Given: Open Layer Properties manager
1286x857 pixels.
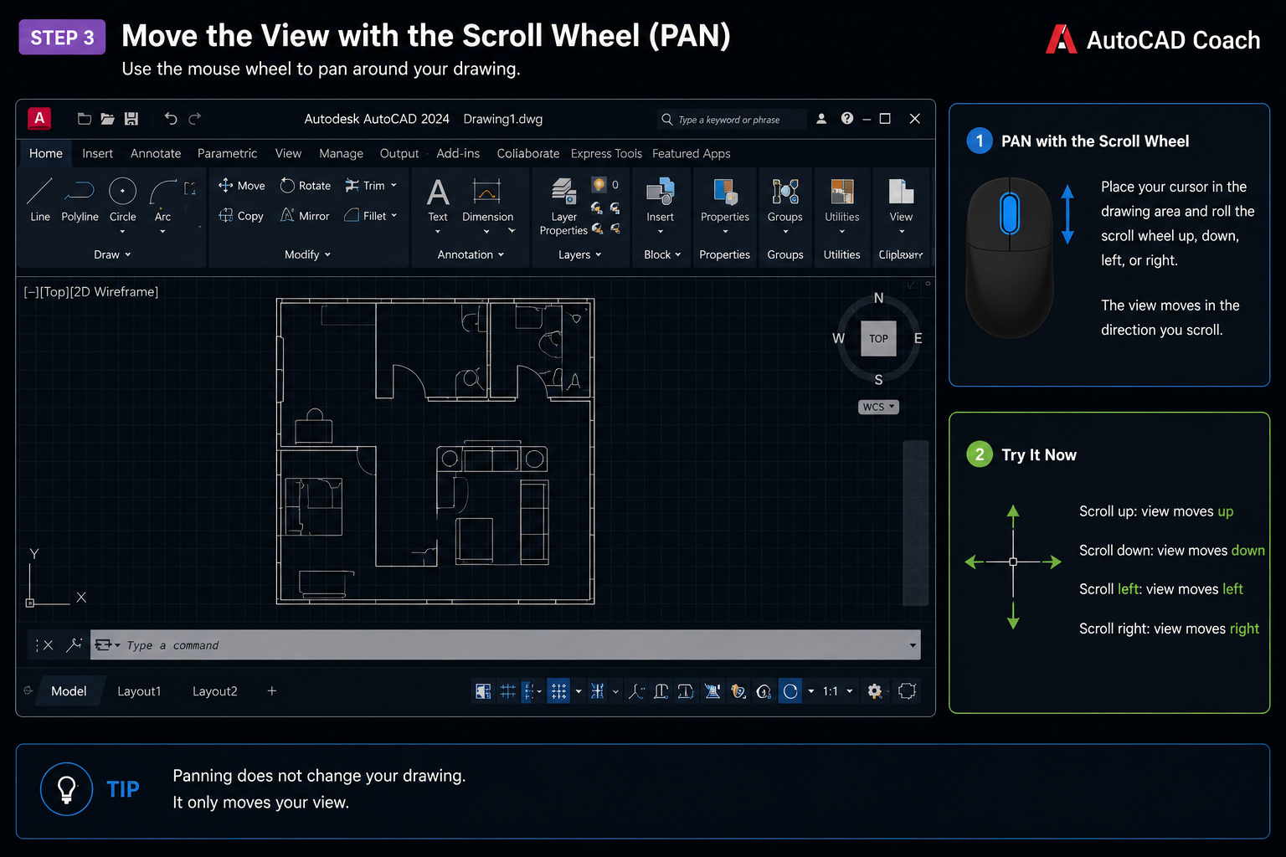Looking at the screenshot, I should (563, 206).
